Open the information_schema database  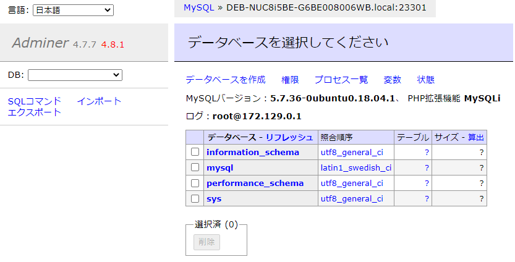point(252,152)
